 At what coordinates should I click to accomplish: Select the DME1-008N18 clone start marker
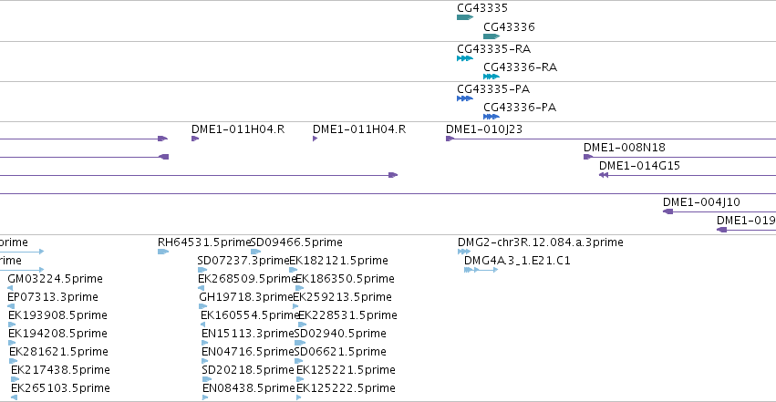[588, 157]
